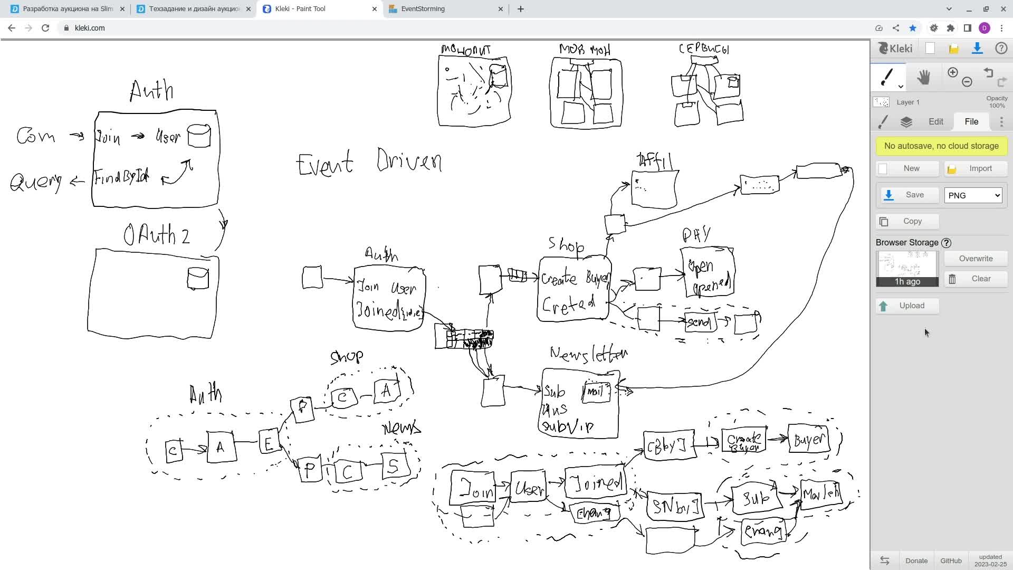1013x570 pixels.
Task: Click the Layer 1 opacity control
Action: (996, 102)
